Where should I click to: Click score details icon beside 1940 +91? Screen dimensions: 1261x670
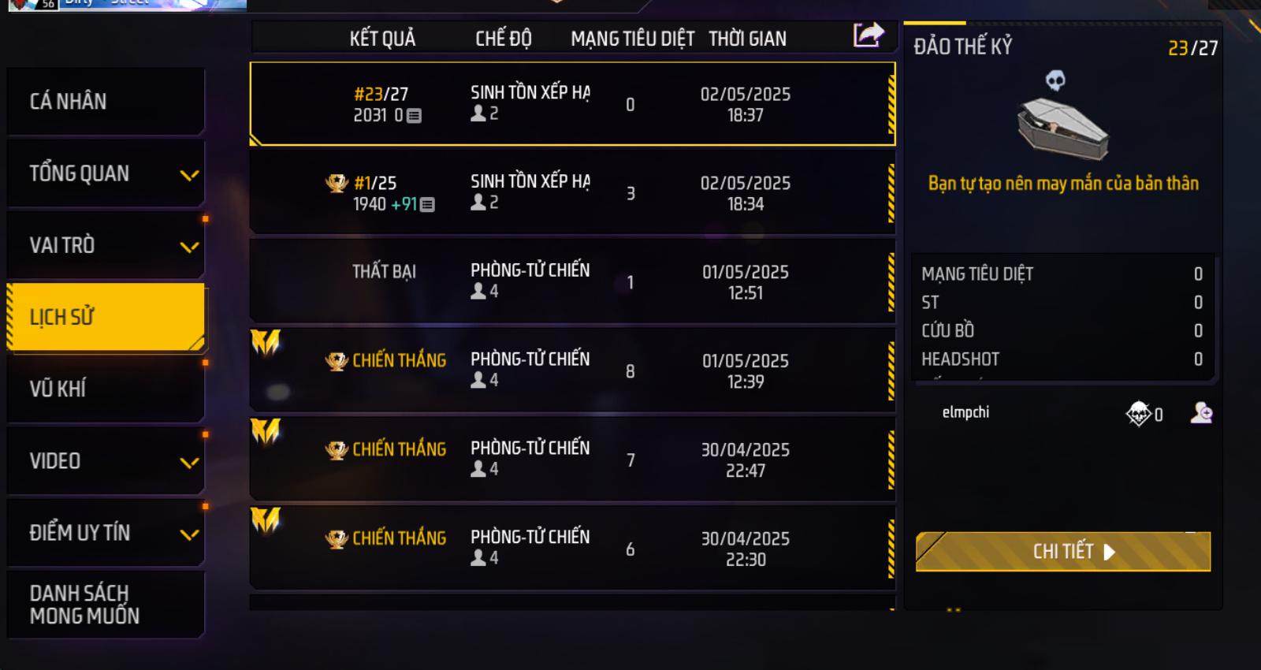[x=427, y=205]
